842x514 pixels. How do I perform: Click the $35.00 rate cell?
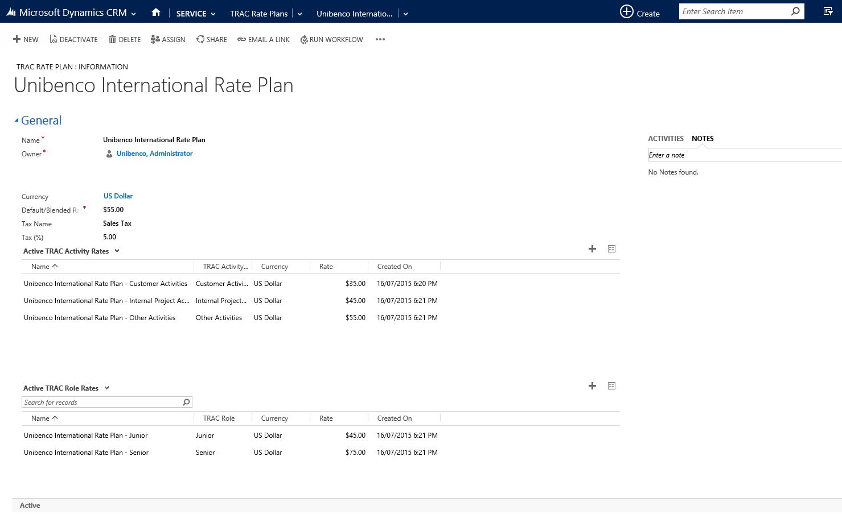click(355, 283)
